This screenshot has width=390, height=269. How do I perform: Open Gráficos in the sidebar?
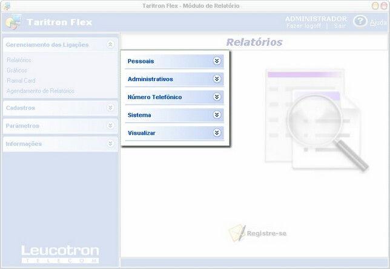click(17, 70)
